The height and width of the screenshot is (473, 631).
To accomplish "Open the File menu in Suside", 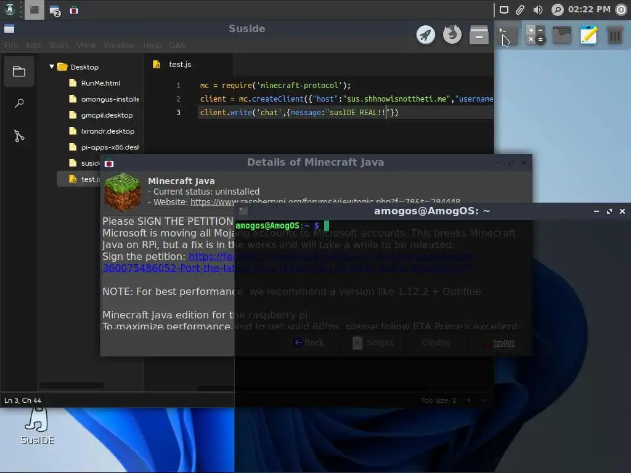I will [x=11, y=45].
